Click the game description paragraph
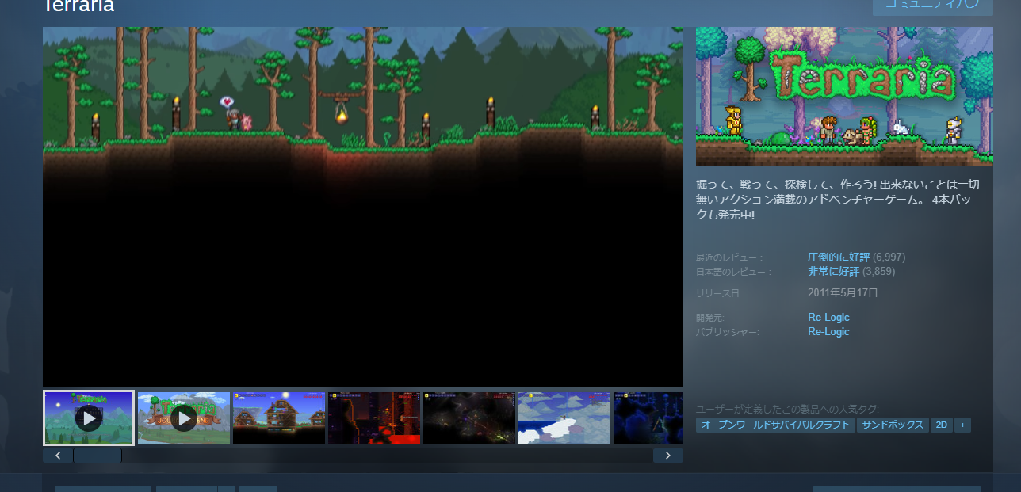This screenshot has height=492, width=1021. pyautogui.click(x=838, y=199)
